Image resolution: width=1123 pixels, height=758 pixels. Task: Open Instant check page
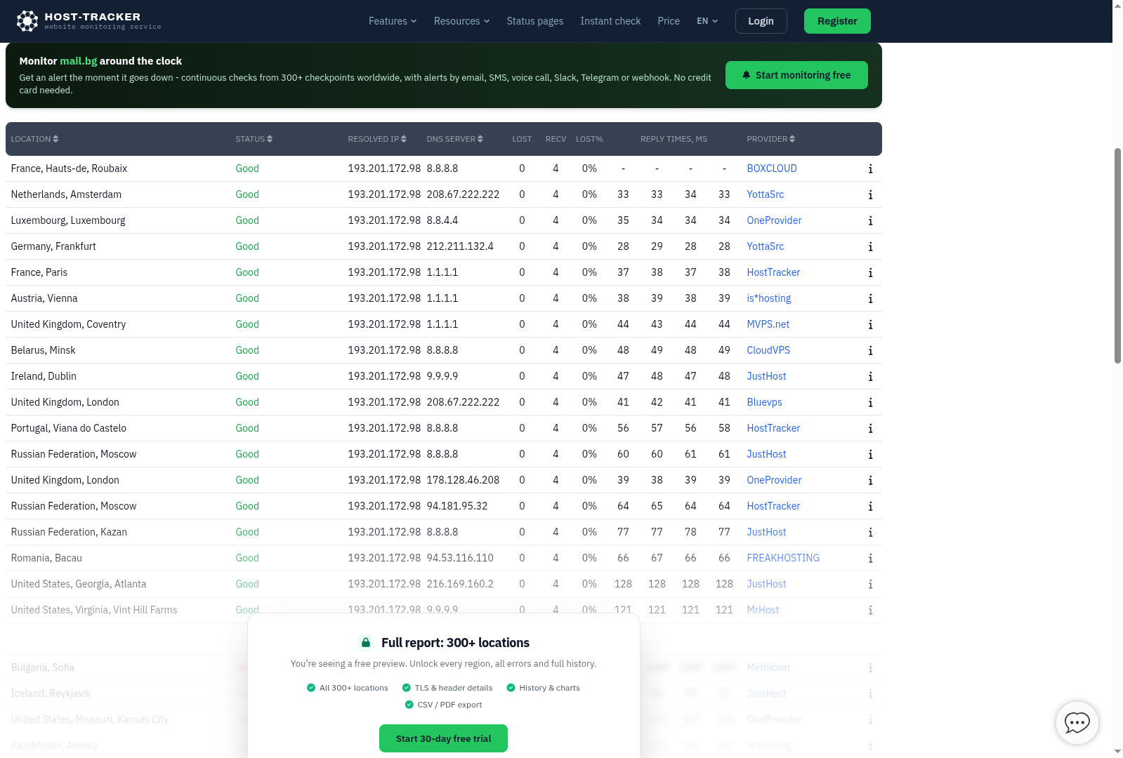(610, 21)
